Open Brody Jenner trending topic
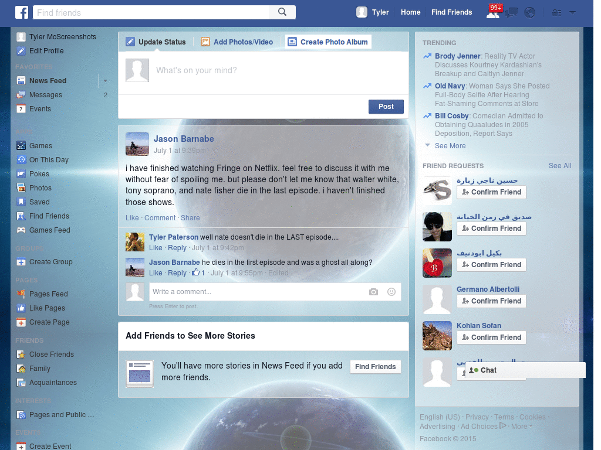The height and width of the screenshot is (450, 601). click(457, 56)
